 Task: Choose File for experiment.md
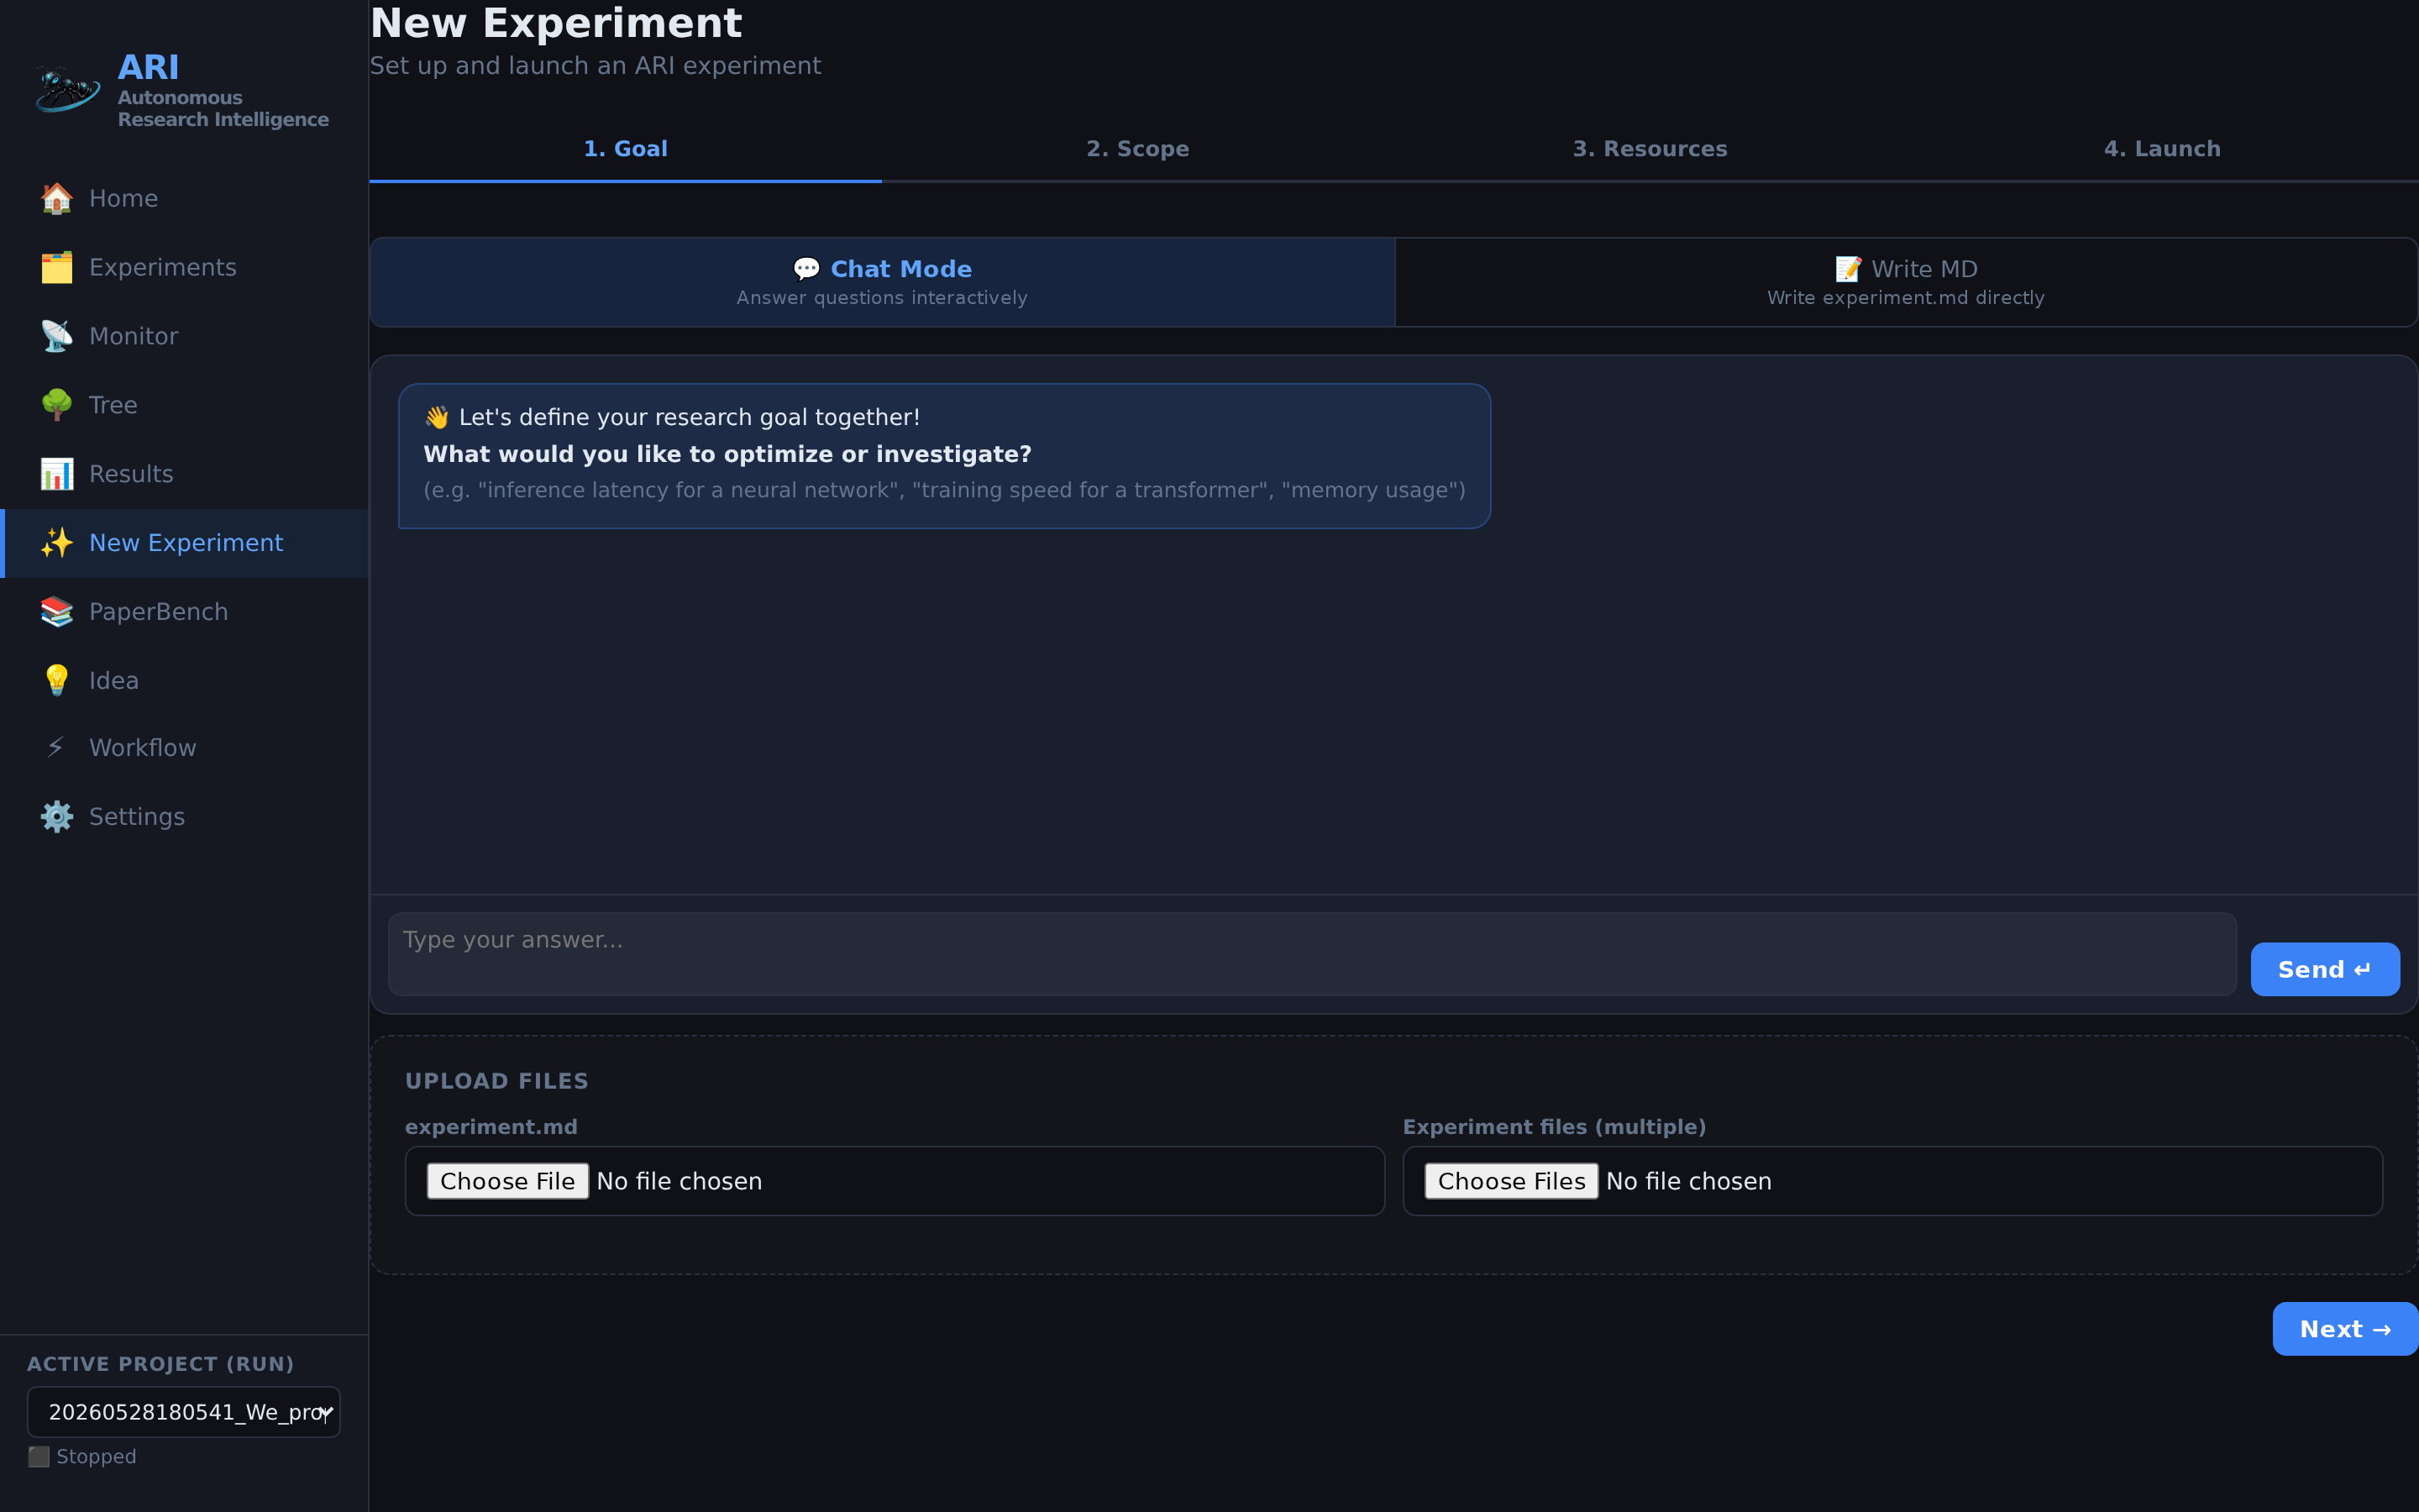tap(508, 1181)
